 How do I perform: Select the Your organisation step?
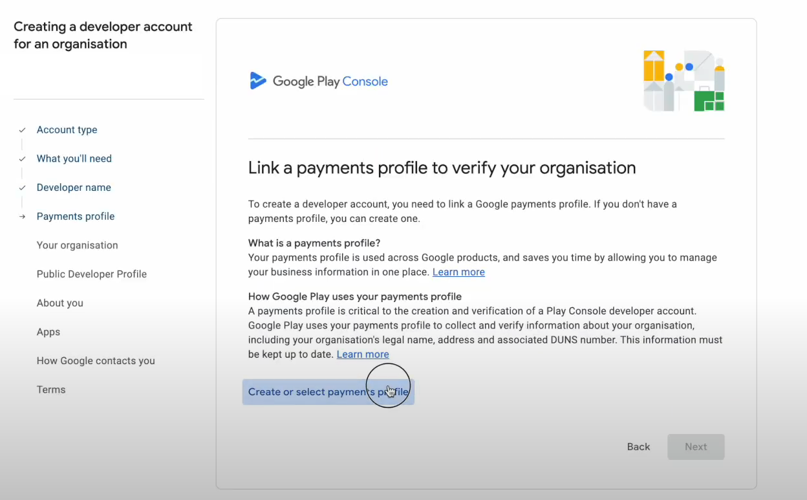[x=78, y=245]
